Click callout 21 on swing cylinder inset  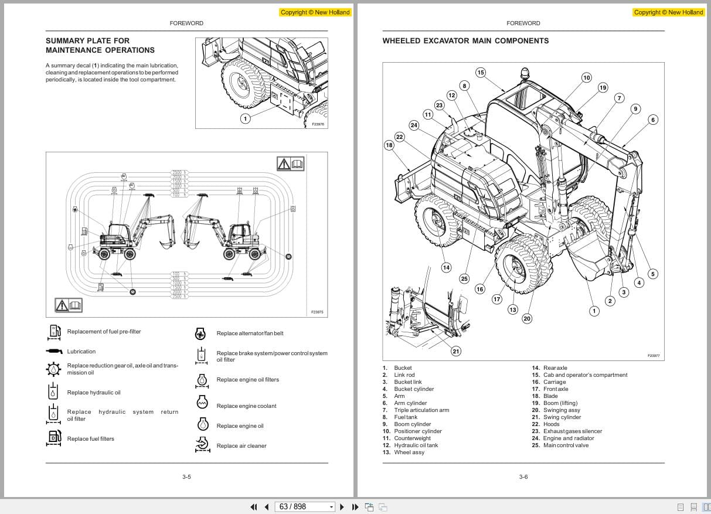456,351
